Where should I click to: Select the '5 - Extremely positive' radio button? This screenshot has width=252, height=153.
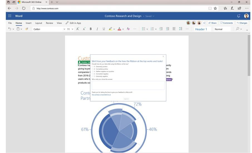(x=93, y=67)
